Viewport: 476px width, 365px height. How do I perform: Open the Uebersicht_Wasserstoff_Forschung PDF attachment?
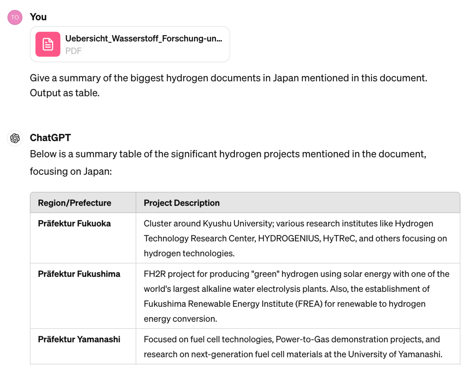click(x=130, y=44)
